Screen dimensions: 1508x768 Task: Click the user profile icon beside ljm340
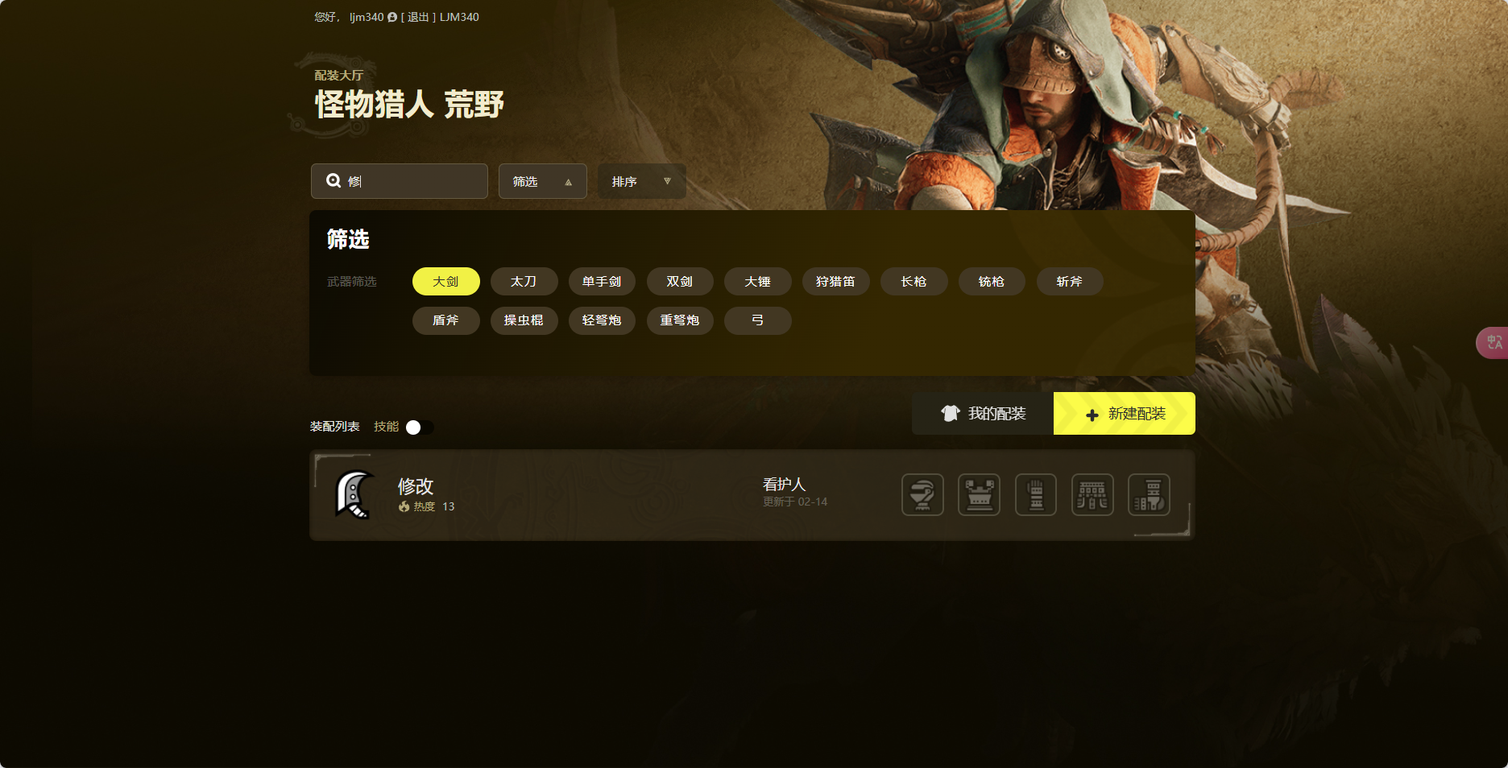click(x=392, y=17)
